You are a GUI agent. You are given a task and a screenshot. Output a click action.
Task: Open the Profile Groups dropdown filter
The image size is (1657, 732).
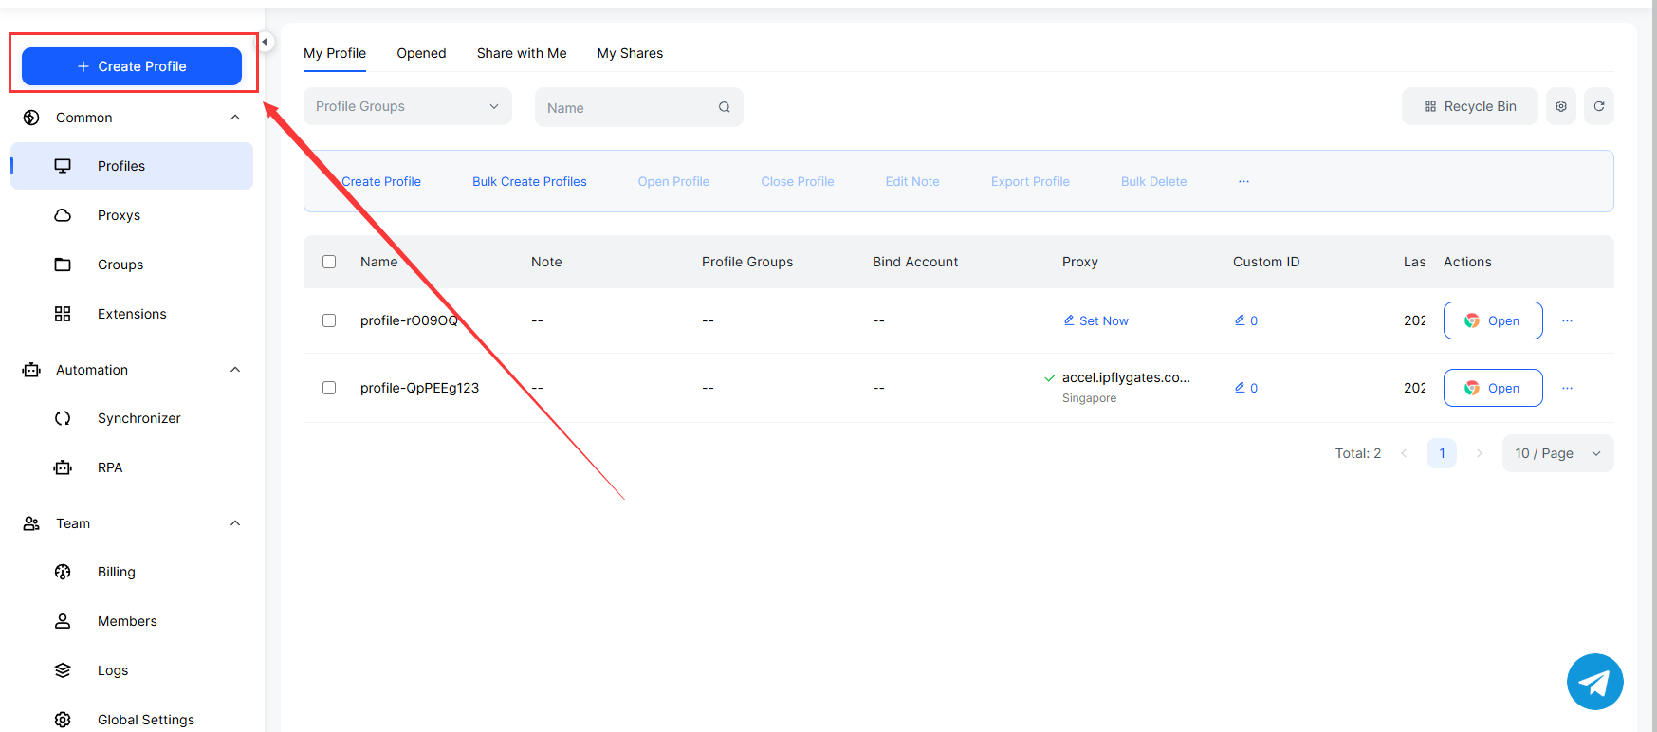407,106
